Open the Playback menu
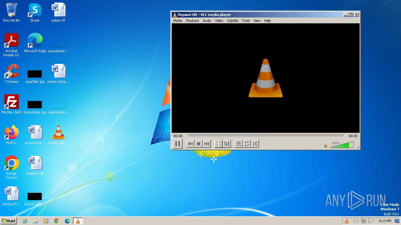Image resolution: width=401 pixels, height=225 pixels. tap(192, 21)
